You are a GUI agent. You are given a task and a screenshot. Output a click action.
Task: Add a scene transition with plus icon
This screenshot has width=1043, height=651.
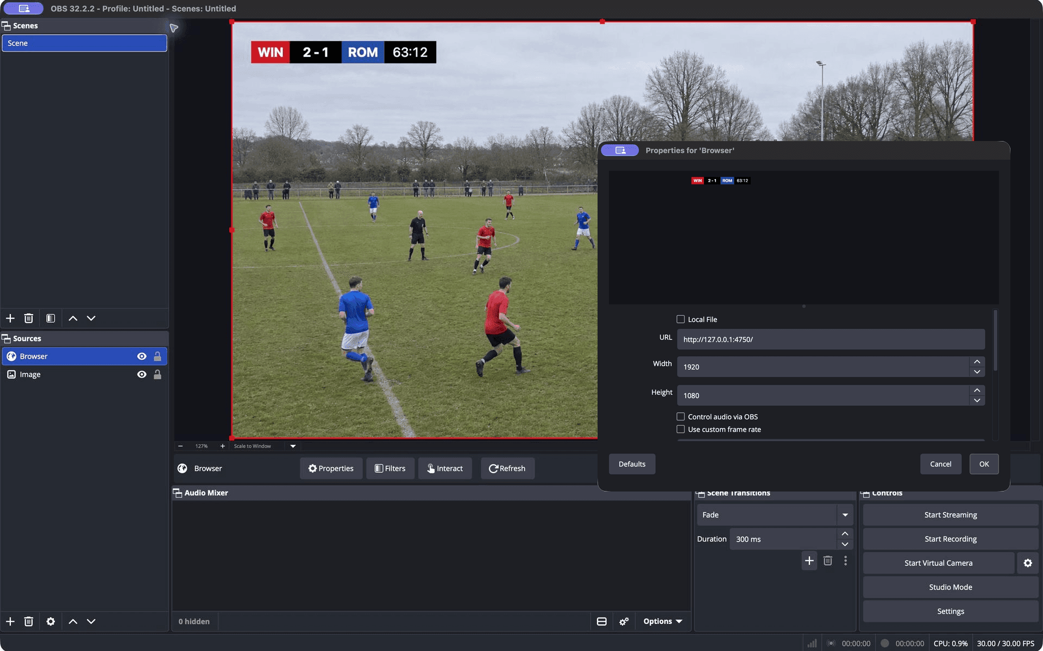(x=809, y=560)
